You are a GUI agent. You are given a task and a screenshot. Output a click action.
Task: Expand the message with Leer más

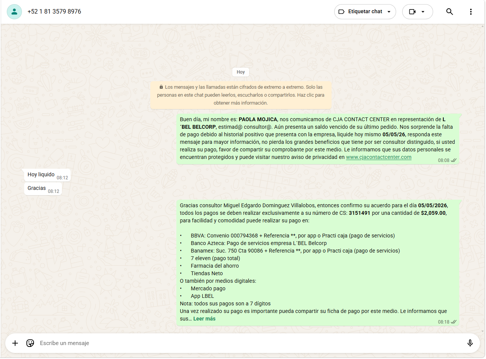point(204,319)
